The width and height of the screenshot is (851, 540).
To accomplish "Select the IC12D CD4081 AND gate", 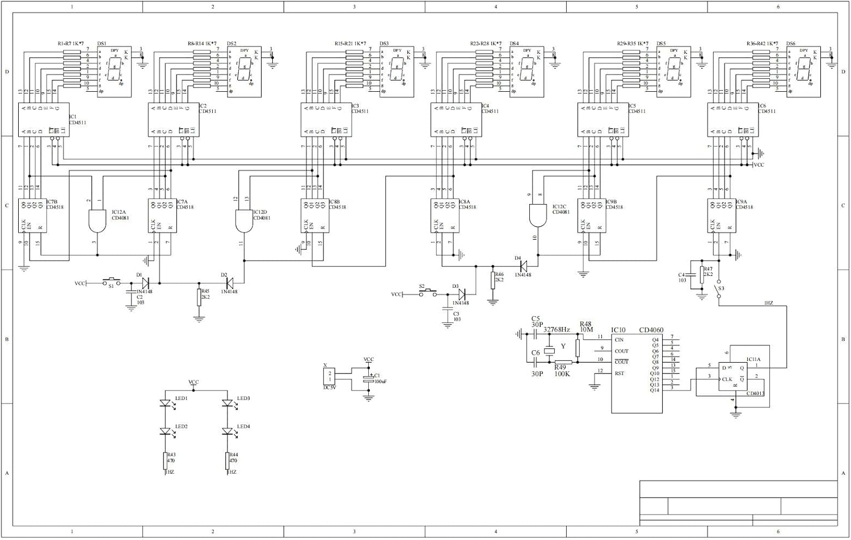I will (245, 221).
